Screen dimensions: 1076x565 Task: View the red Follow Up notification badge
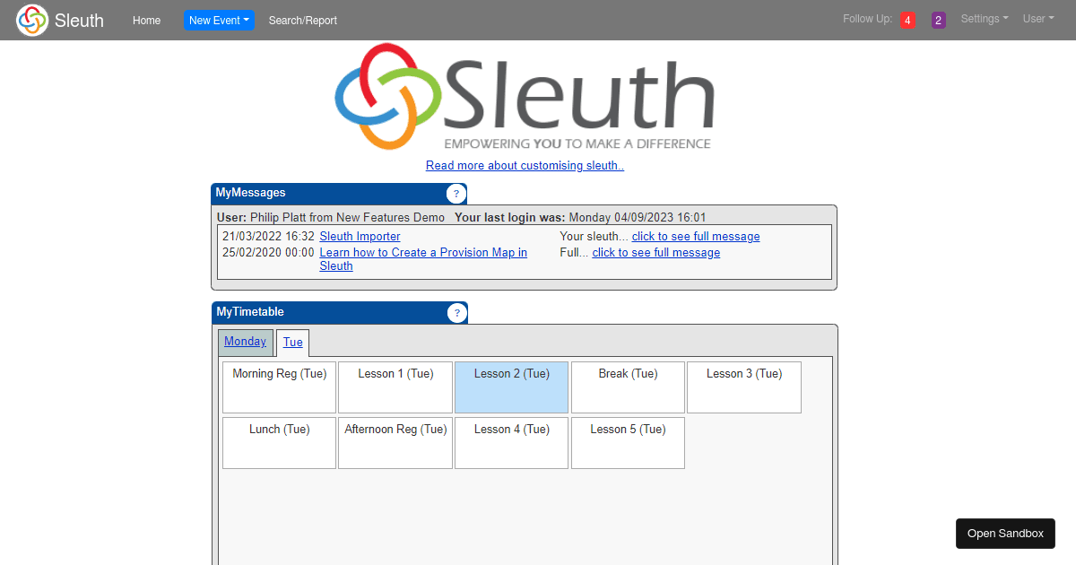[x=907, y=19]
